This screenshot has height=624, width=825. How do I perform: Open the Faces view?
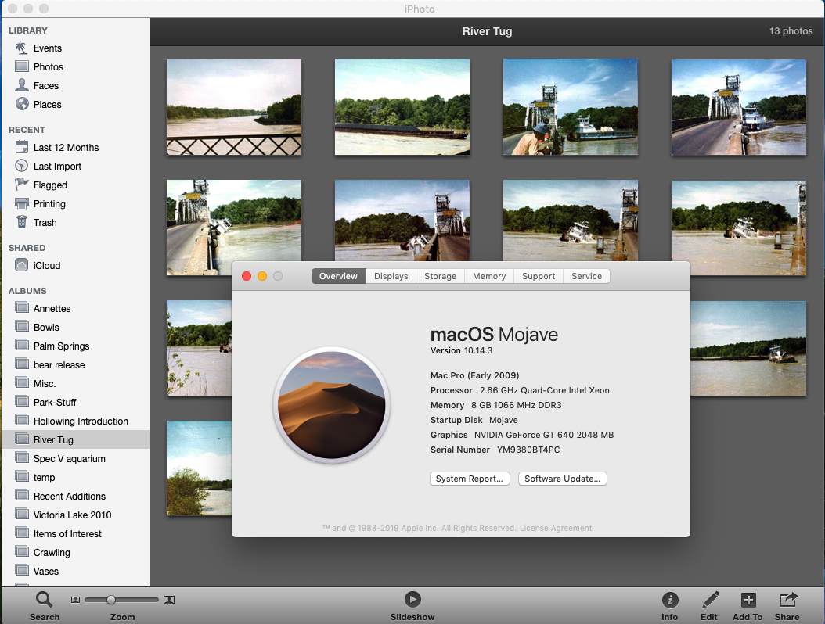45,86
